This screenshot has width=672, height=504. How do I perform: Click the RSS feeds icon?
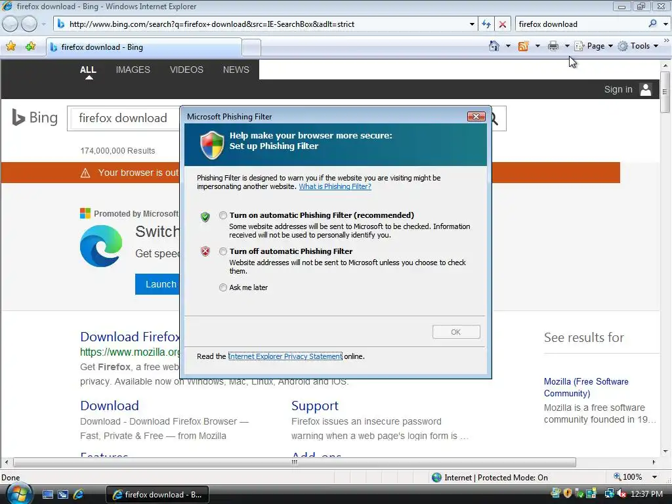tap(523, 47)
